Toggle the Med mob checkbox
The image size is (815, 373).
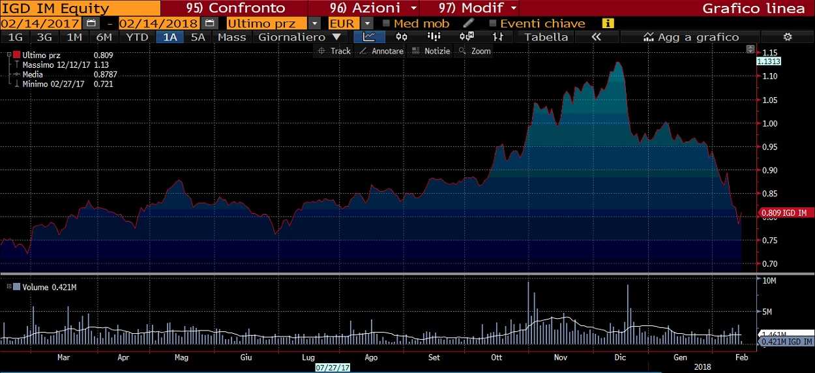tap(387, 23)
